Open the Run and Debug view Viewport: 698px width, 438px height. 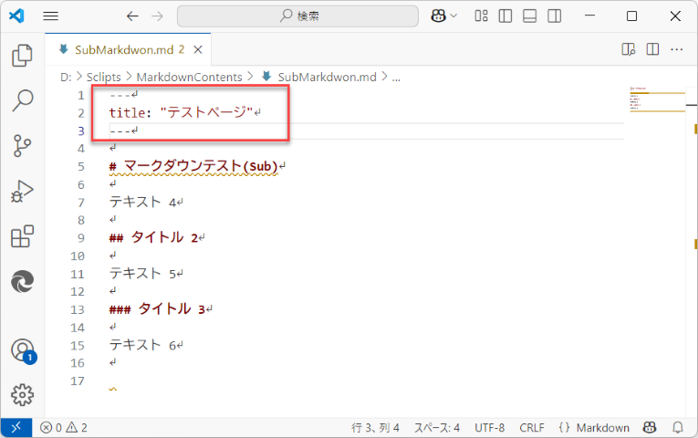[22, 192]
